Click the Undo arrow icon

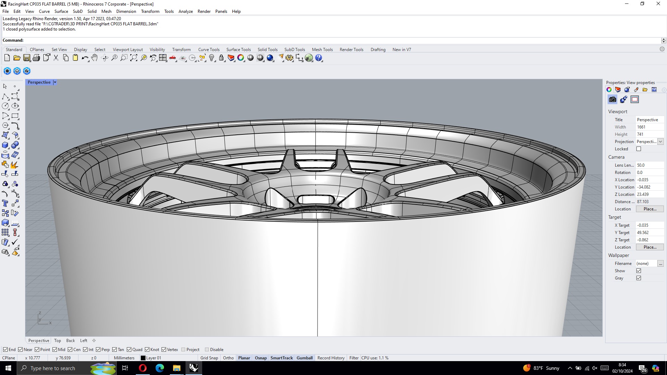tap(85, 58)
